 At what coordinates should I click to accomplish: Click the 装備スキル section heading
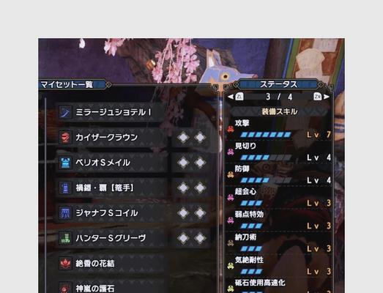coord(280,111)
